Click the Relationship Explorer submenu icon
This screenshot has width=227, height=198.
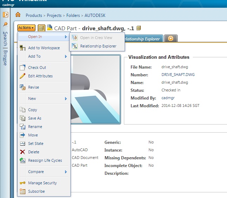tap(75, 46)
